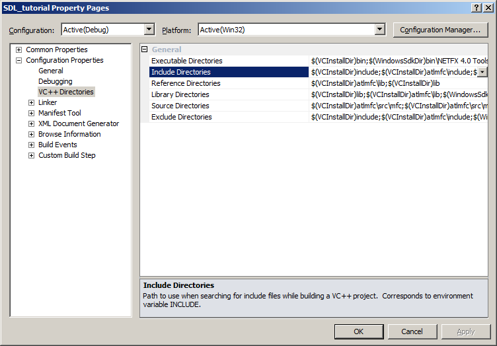Expand XML Document Generator node

tap(31, 123)
